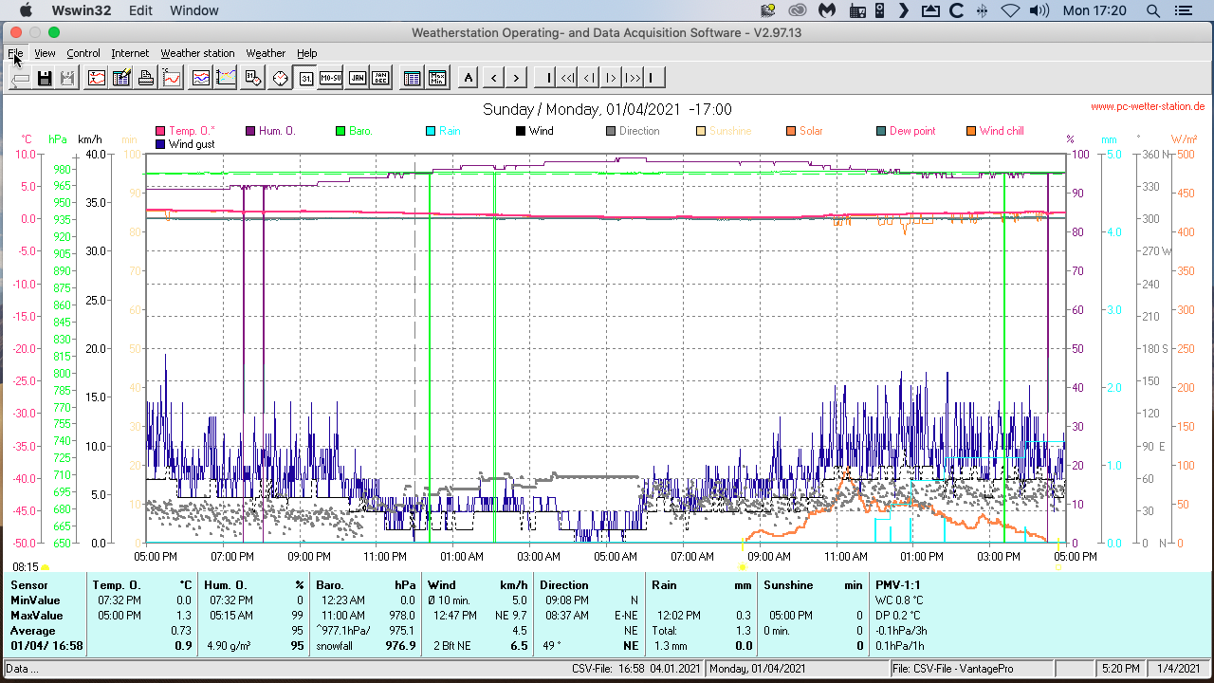The width and height of the screenshot is (1214, 683).
Task: Click the '4.90 g/m³' humidity value
Action: click(x=229, y=646)
